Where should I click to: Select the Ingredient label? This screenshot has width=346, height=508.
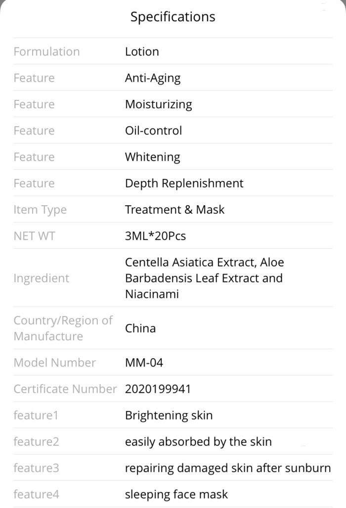[42, 278]
